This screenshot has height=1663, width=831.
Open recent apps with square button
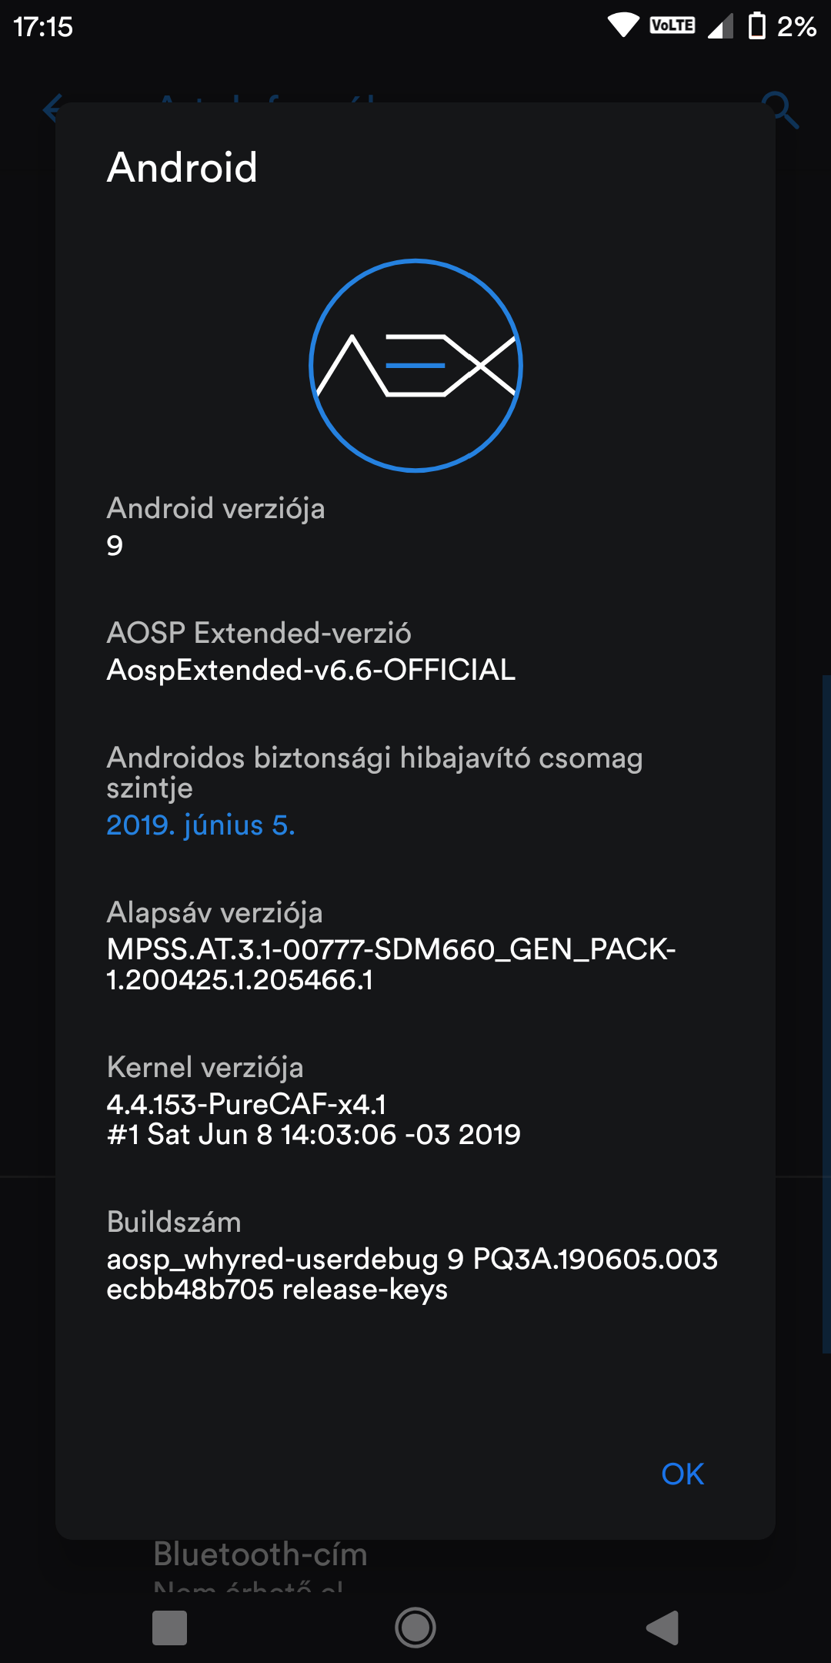tap(170, 1628)
